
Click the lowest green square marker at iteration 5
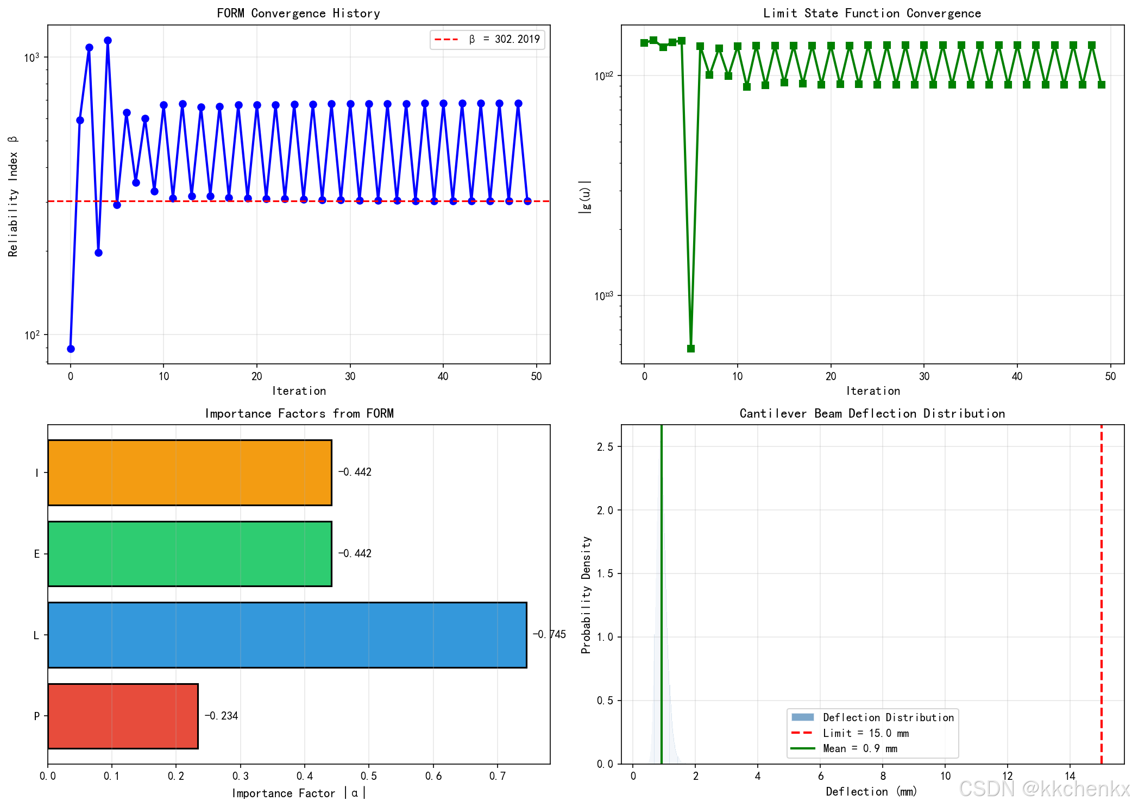[691, 349]
